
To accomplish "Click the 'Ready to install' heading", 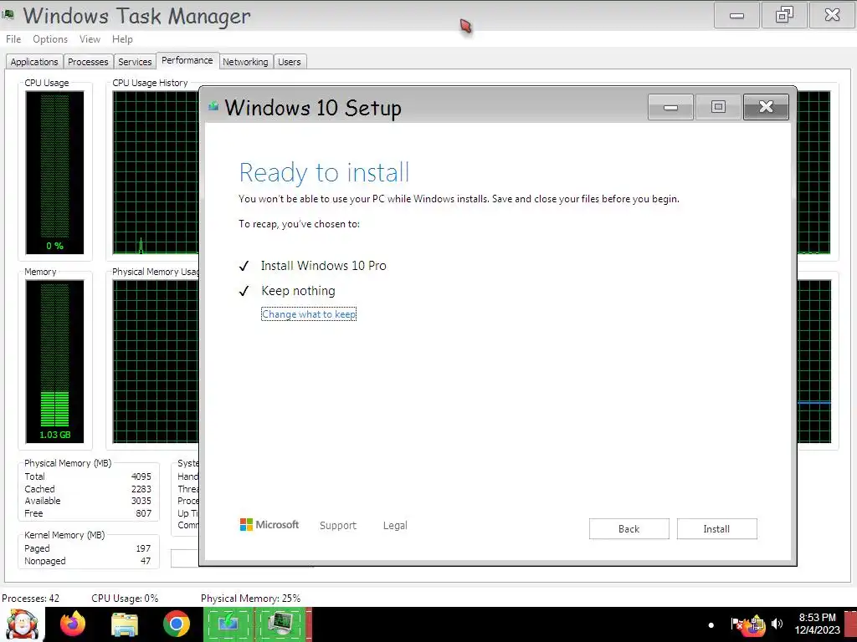I will [324, 172].
